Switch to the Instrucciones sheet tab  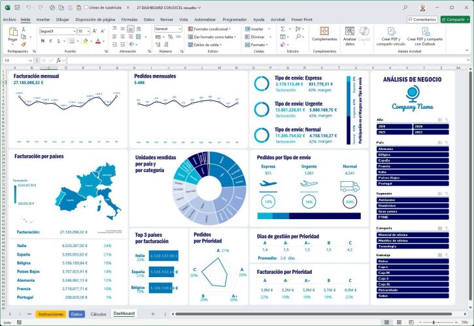coord(50,314)
